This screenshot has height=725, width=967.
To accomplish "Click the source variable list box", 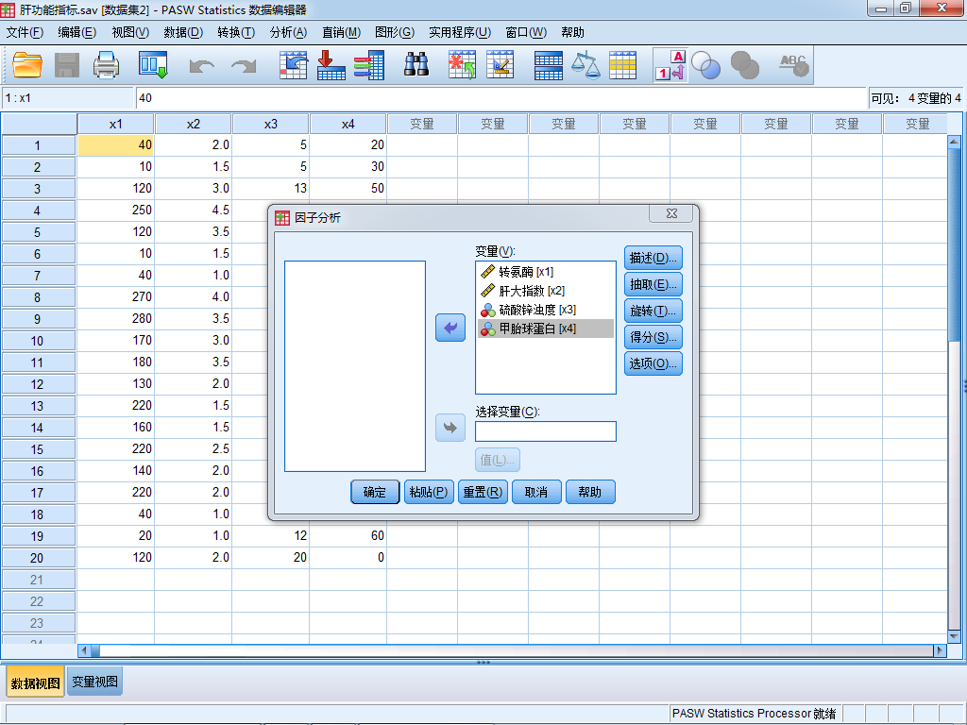I will click(x=355, y=366).
